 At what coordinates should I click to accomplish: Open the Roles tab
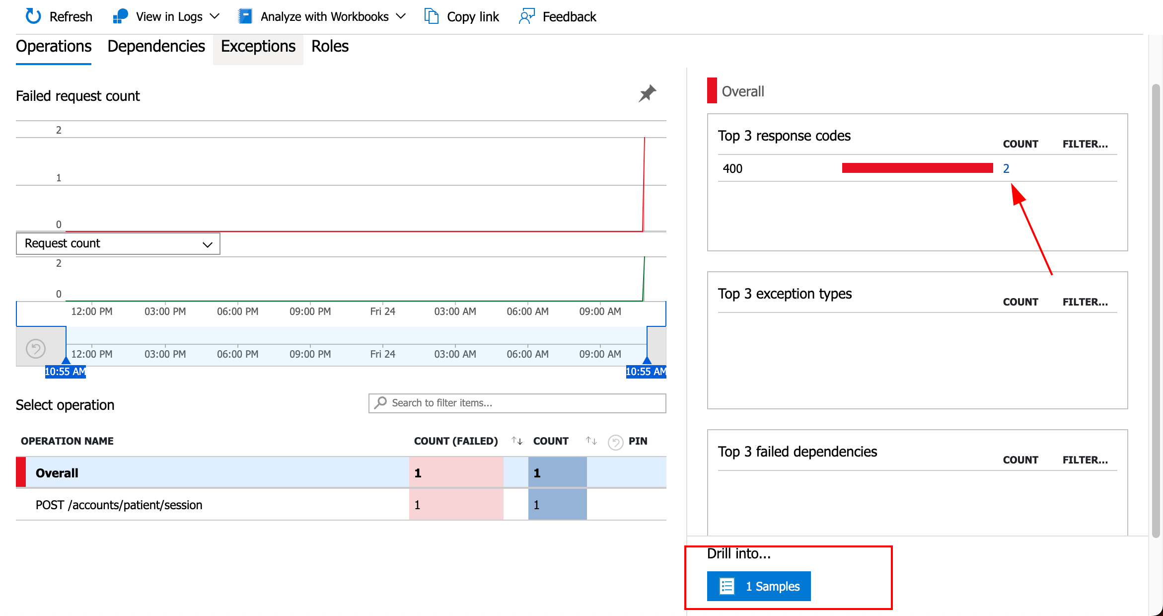[330, 46]
